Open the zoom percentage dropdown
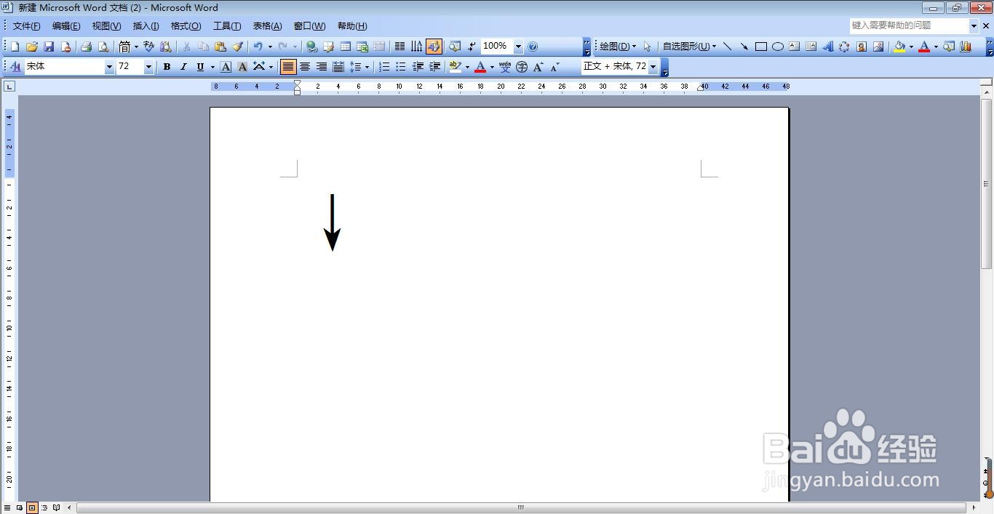The width and height of the screenshot is (994, 514). click(518, 47)
